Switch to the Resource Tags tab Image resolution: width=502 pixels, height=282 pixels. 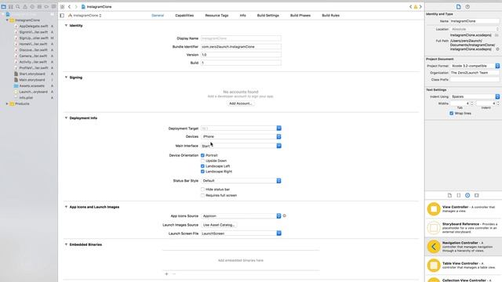coord(216,16)
